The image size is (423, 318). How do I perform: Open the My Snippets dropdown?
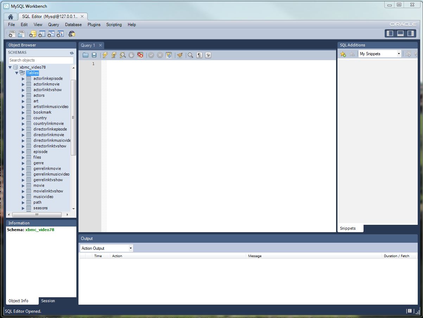(x=380, y=54)
